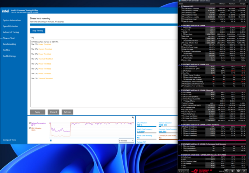The image size is (249, 173).
Task: Open System Information in XTU sidebar
Action: pyautogui.click(x=12, y=20)
